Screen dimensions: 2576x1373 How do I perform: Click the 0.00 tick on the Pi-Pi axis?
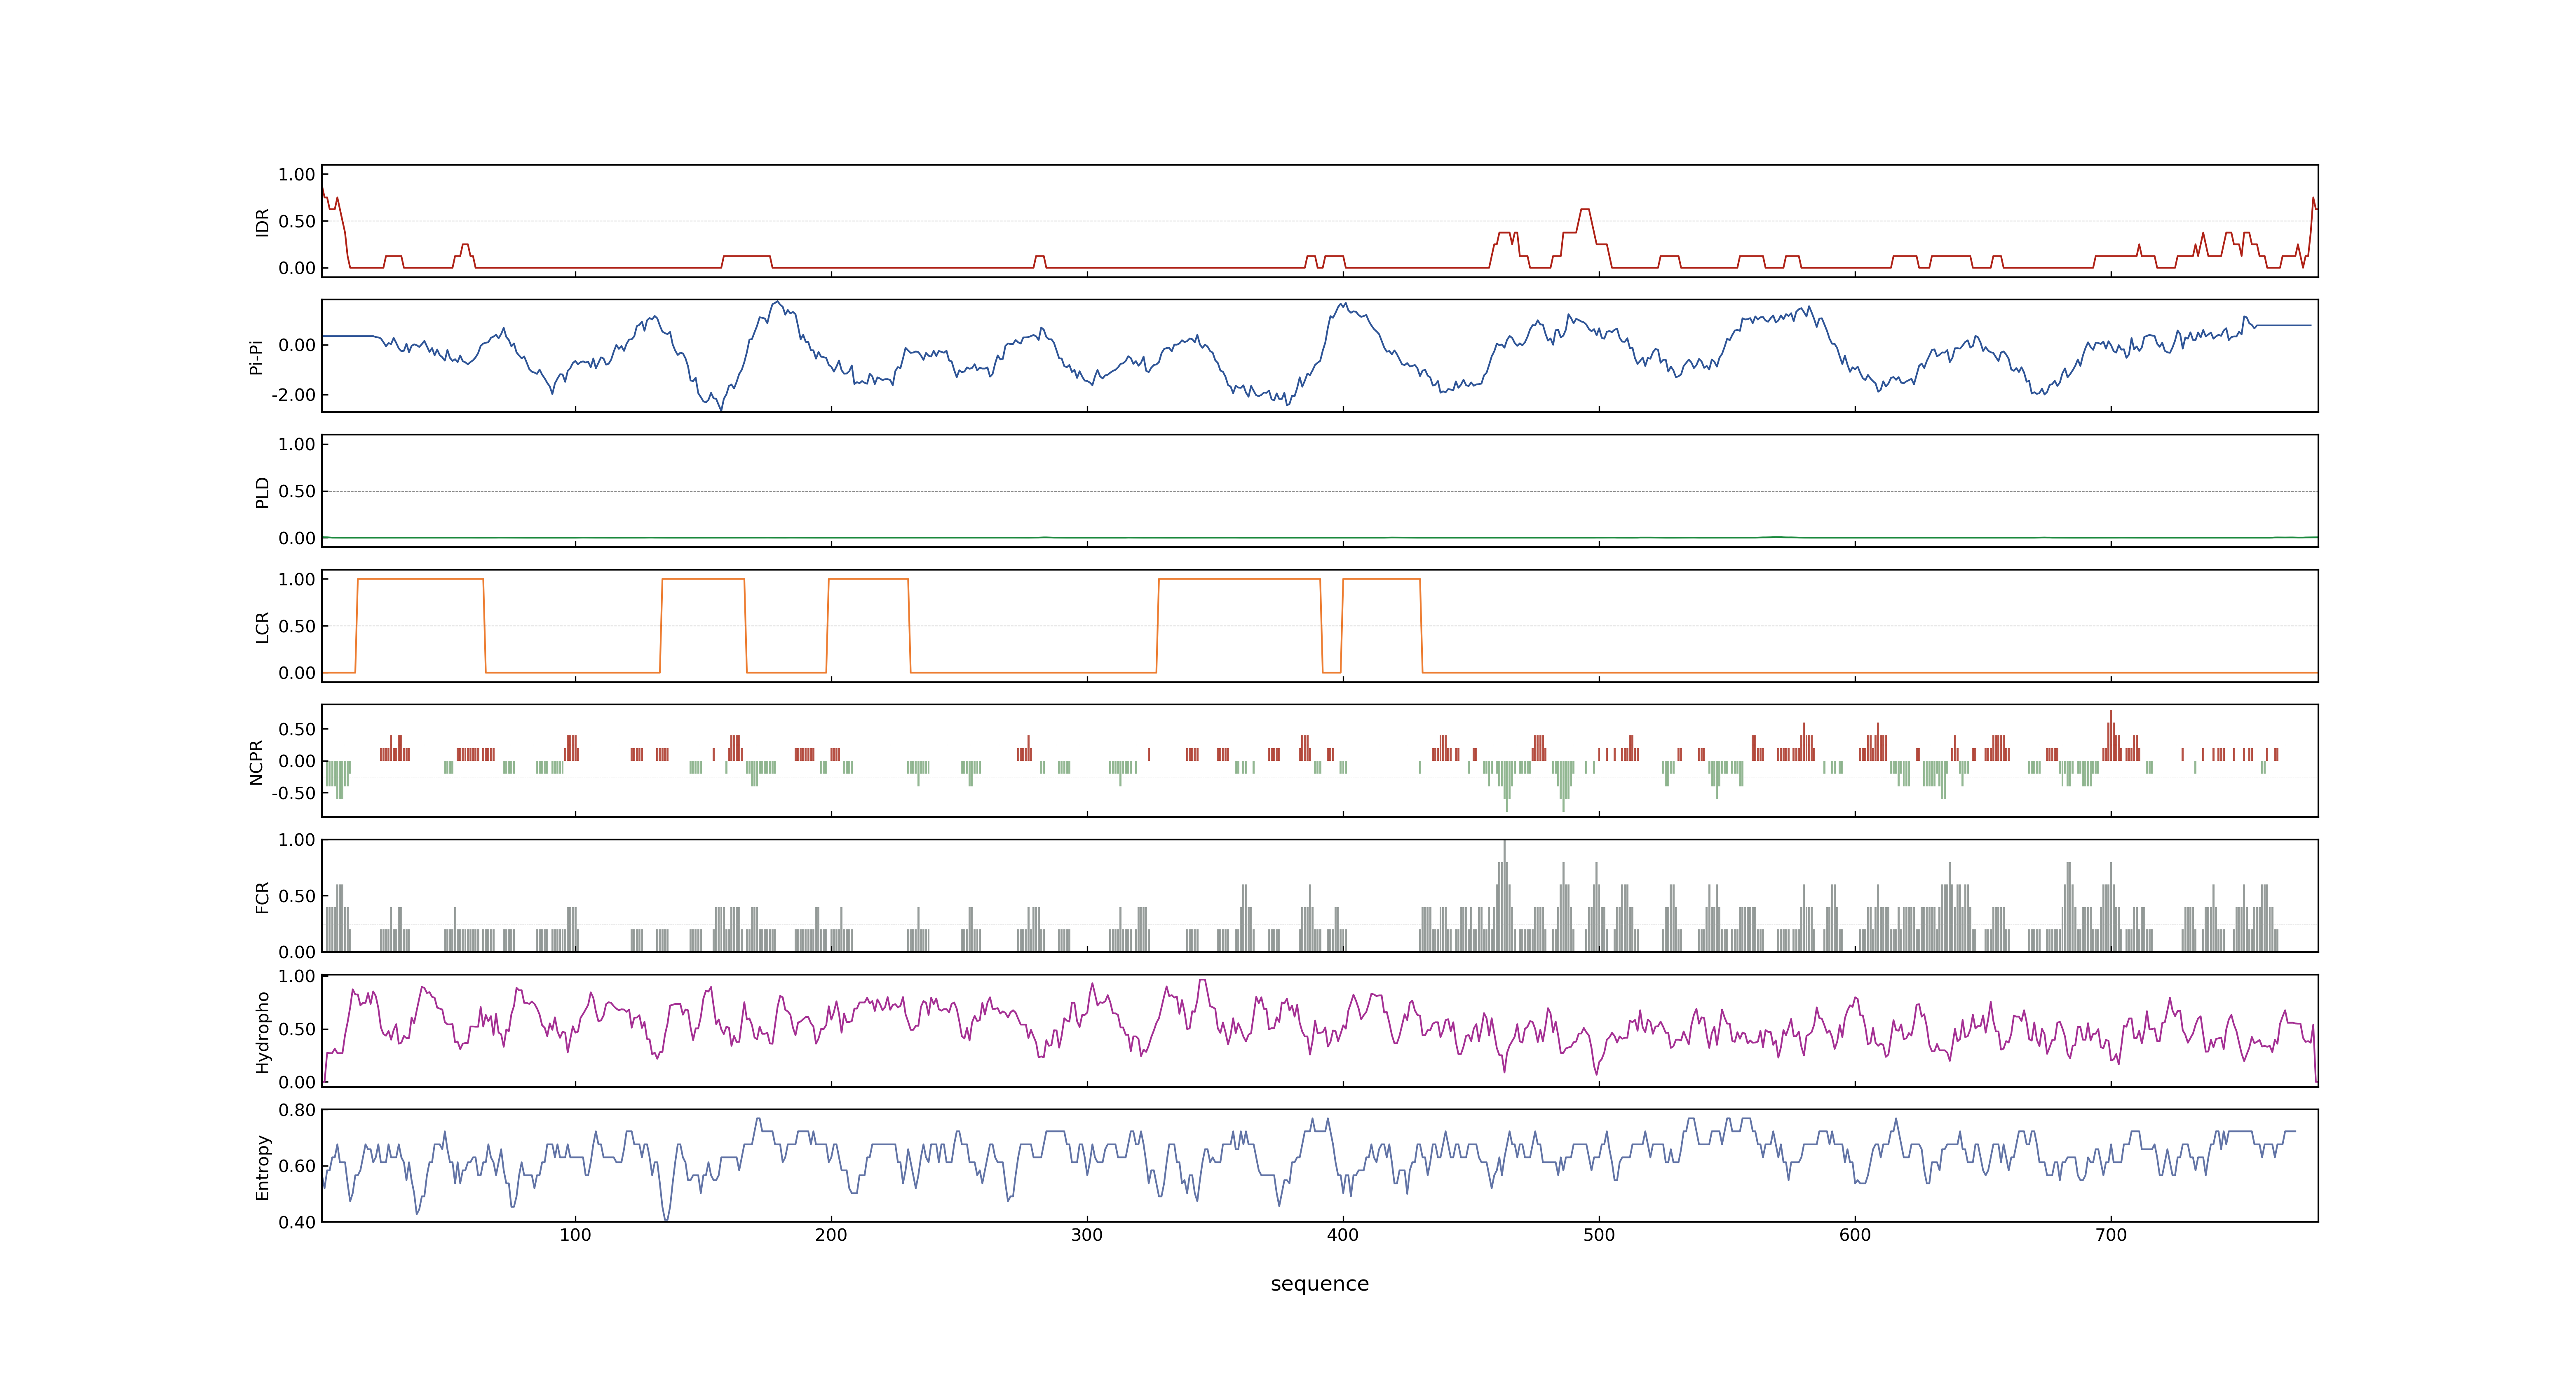pyautogui.click(x=297, y=346)
